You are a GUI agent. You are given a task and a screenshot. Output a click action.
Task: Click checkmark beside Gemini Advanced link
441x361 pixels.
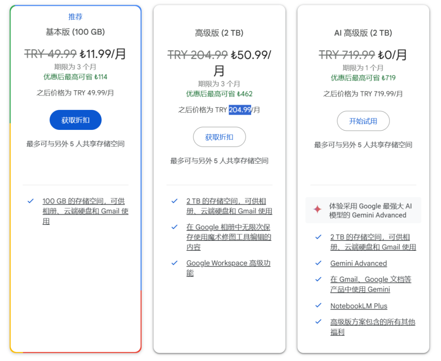pyautogui.click(x=318, y=263)
